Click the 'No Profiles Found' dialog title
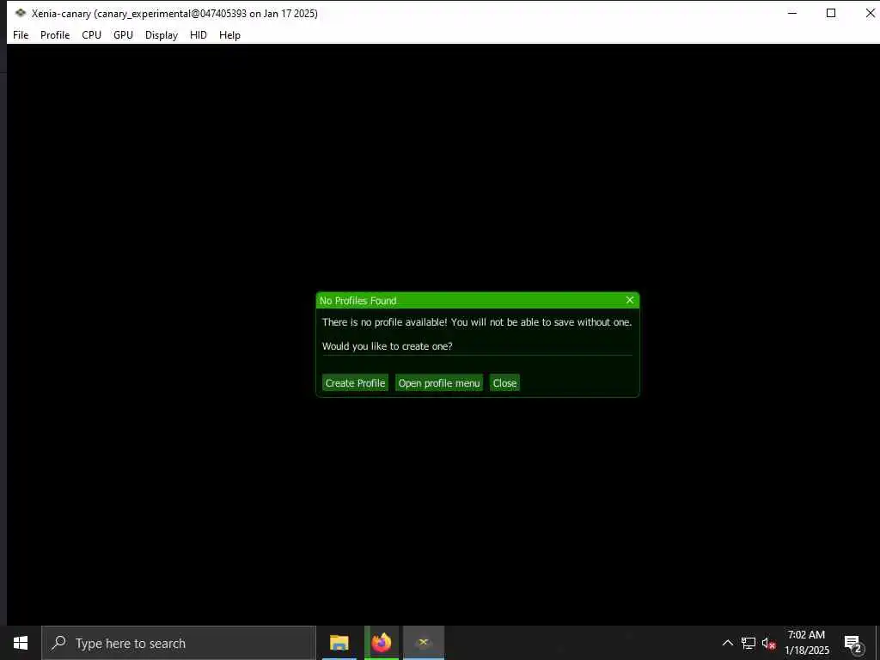This screenshot has height=660, width=880. click(358, 301)
